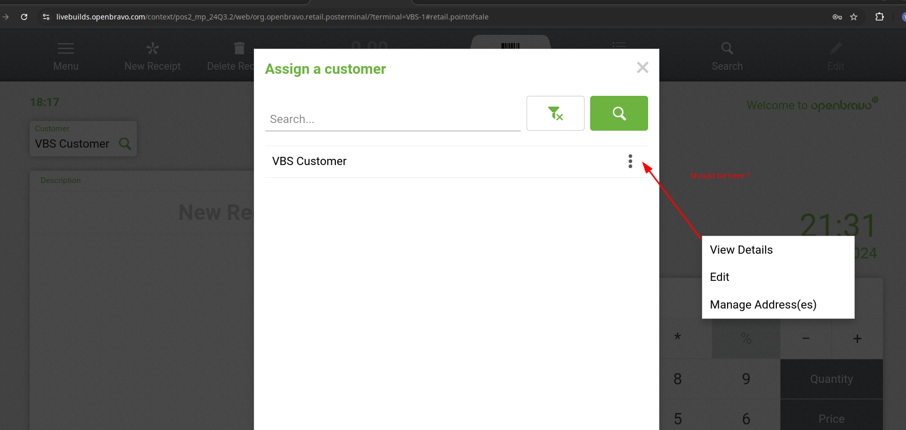Viewport: 906px width, 430px height.
Task: Click the keypad minus button
Action: [x=806, y=338]
